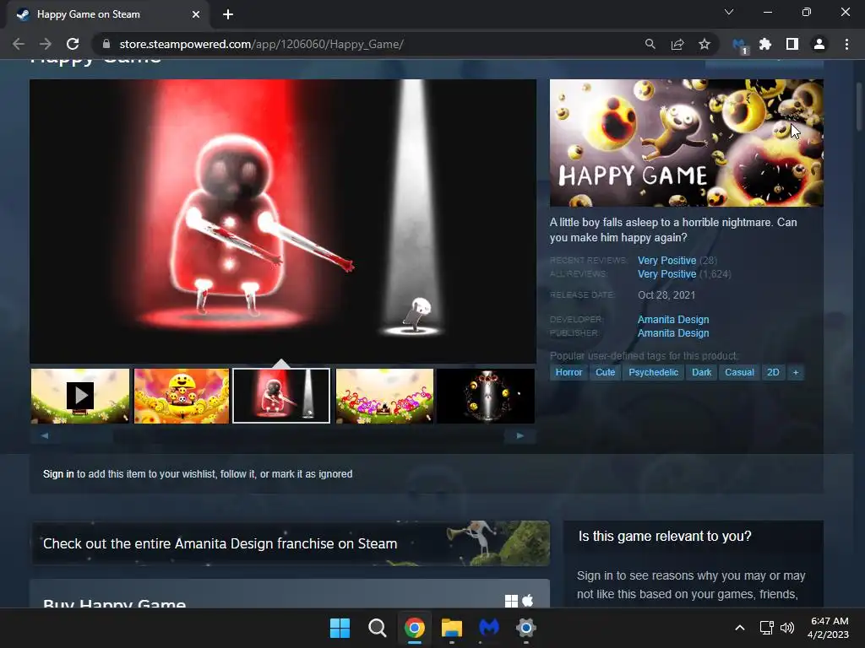Image resolution: width=865 pixels, height=648 pixels.
Task: Open File Explorer from the taskbar
Action: tap(452, 628)
